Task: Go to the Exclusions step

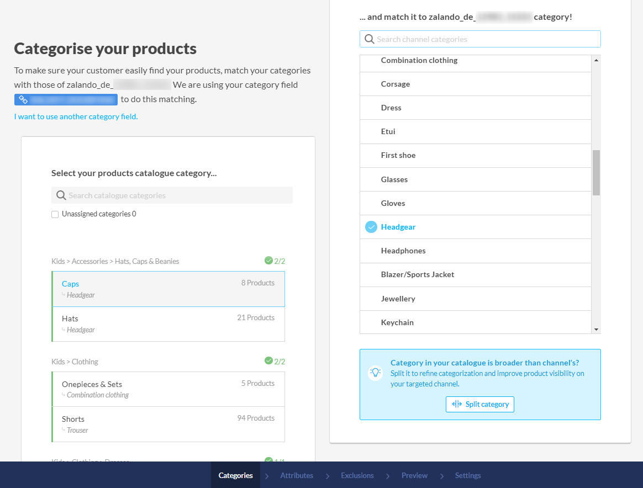Action: coord(357,475)
